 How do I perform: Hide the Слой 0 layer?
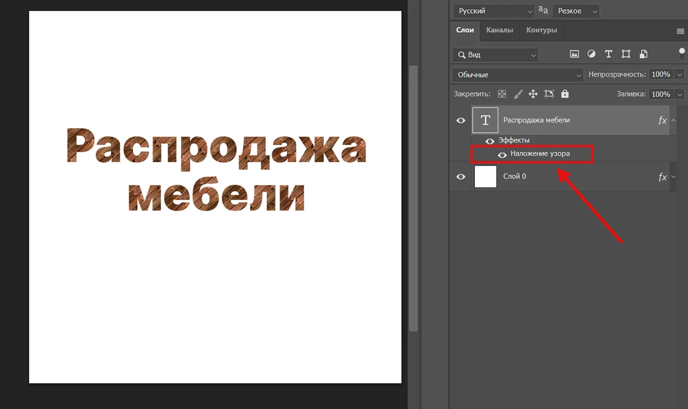tap(460, 177)
